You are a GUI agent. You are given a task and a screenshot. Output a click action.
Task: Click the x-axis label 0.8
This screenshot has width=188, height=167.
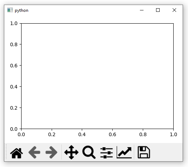[143, 134]
